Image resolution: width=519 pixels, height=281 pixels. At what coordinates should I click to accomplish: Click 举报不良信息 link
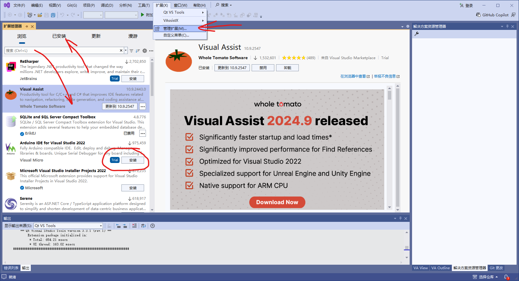coord(386,76)
